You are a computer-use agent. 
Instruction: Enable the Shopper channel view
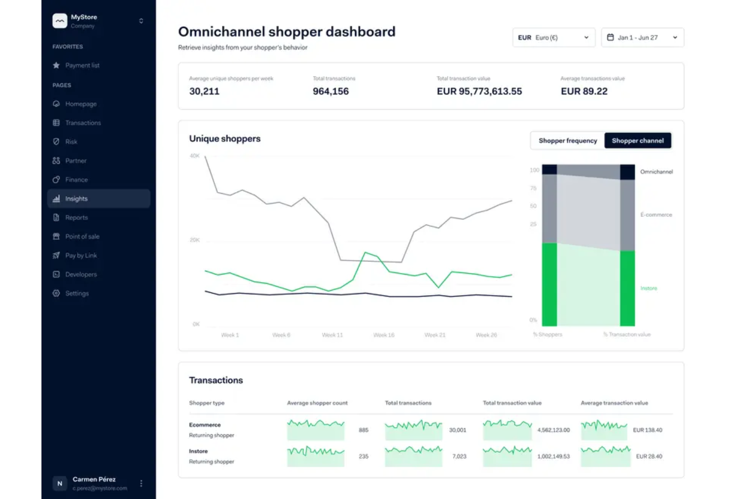point(638,141)
